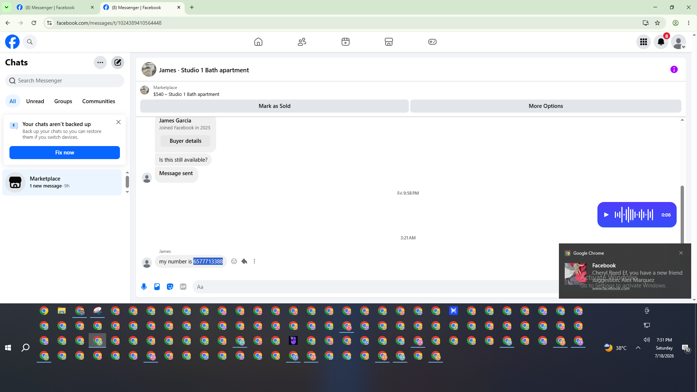Open the Gaming controller icon

click(x=432, y=42)
